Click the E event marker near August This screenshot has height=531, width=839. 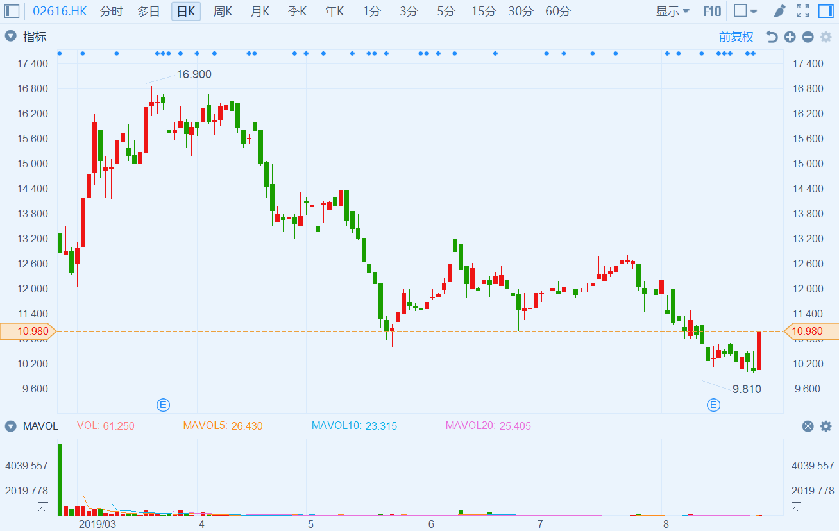tap(713, 405)
